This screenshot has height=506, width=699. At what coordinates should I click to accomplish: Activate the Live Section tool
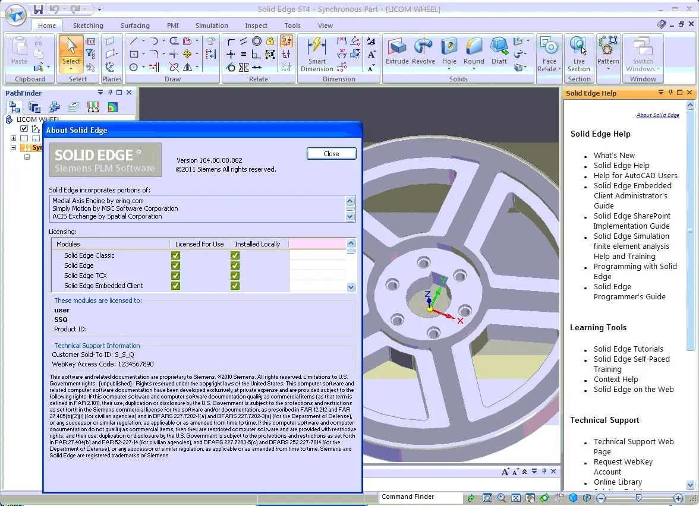pyautogui.click(x=579, y=55)
